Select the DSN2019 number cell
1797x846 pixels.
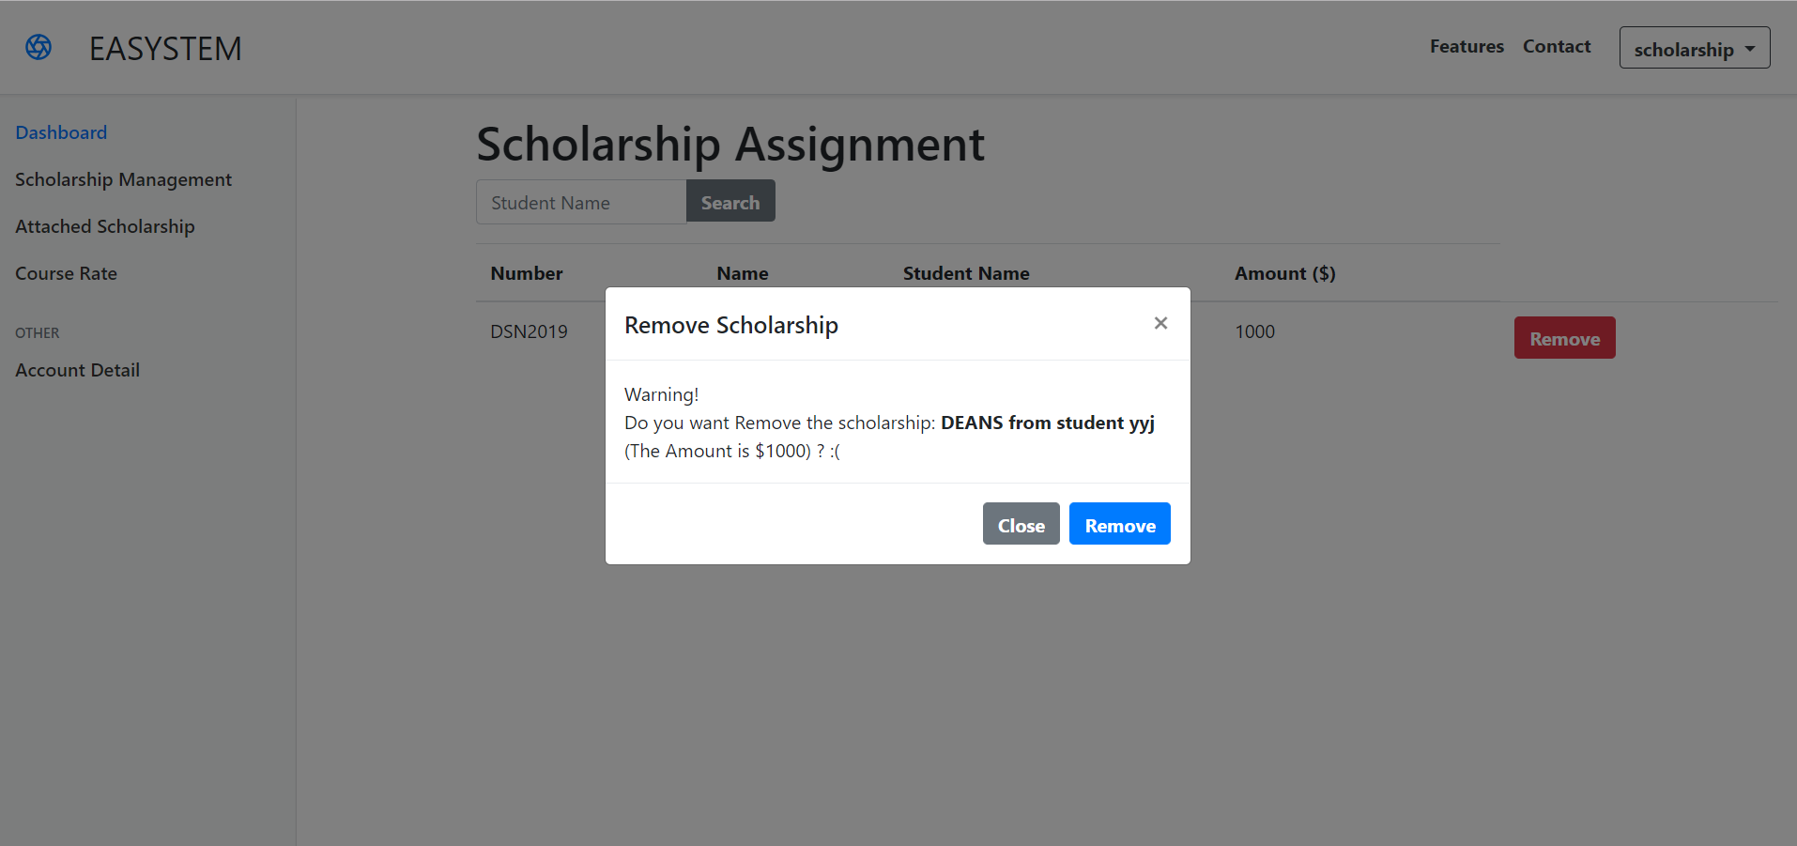click(529, 331)
